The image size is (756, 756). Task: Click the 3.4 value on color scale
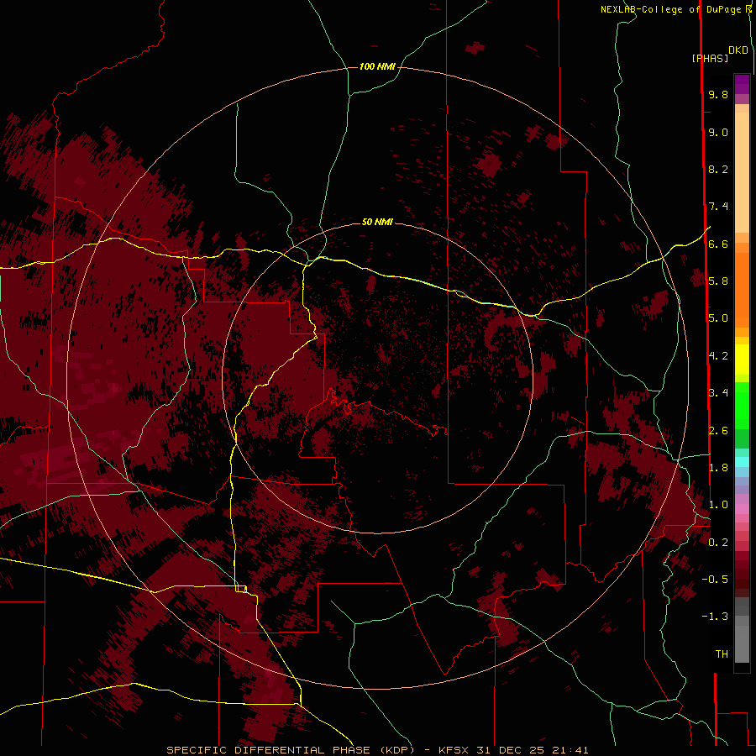pos(718,393)
